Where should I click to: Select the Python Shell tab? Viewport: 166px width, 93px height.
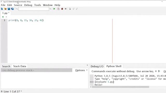tap(114, 66)
